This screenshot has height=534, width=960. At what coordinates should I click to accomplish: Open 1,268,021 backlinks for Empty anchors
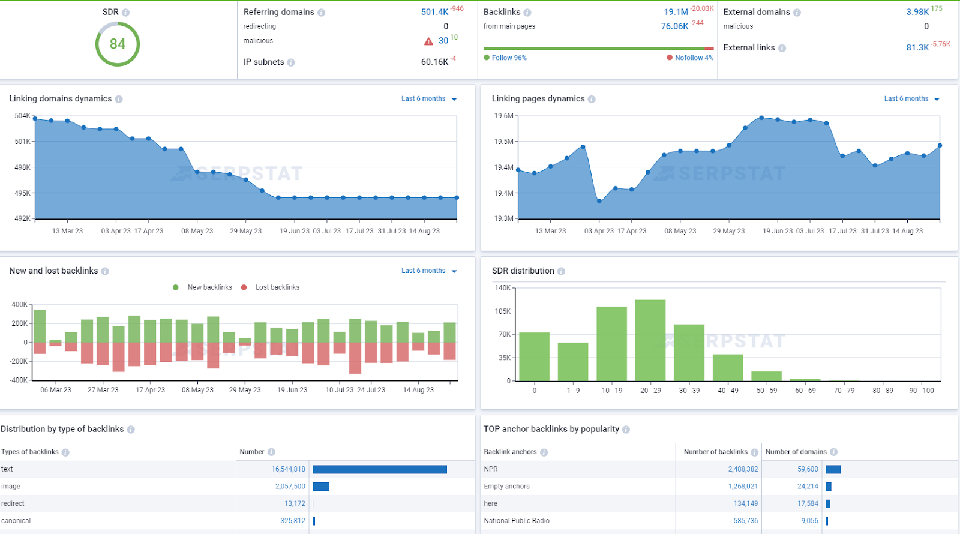743,487
